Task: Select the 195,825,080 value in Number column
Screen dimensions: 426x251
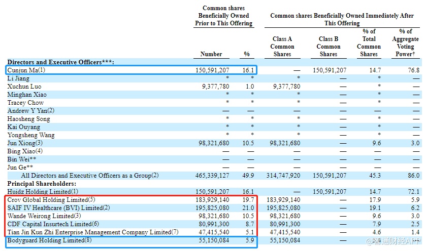Action: pos(211,208)
